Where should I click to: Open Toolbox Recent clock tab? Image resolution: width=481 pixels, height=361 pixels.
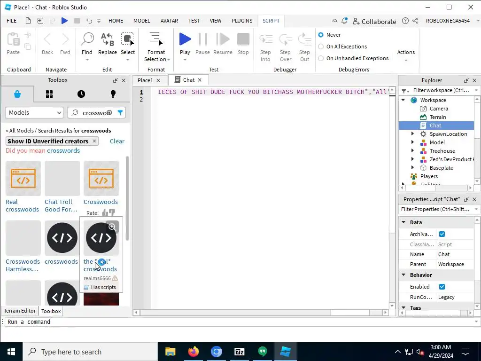(x=81, y=94)
